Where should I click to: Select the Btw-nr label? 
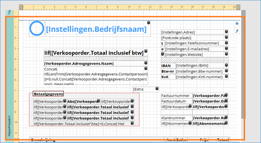click(x=168, y=71)
